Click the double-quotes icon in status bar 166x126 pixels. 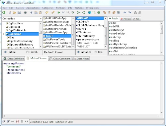[13, 121]
